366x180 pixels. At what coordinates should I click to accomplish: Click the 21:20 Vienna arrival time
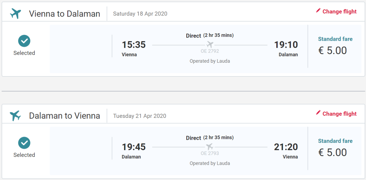[286, 147]
